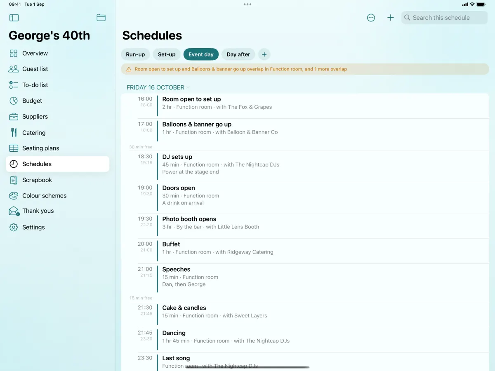Open Seating plans in the sidebar
The image size is (495, 371).
pyautogui.click(x=58, y=148)
